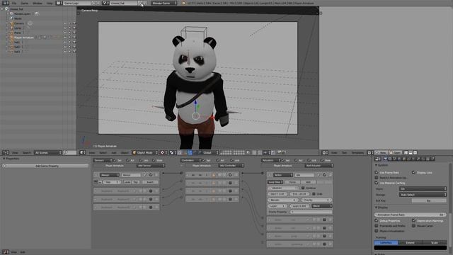Open the Action actuator type dropdown
Screen dimensions: 453x255
click(x=282, y=175)
